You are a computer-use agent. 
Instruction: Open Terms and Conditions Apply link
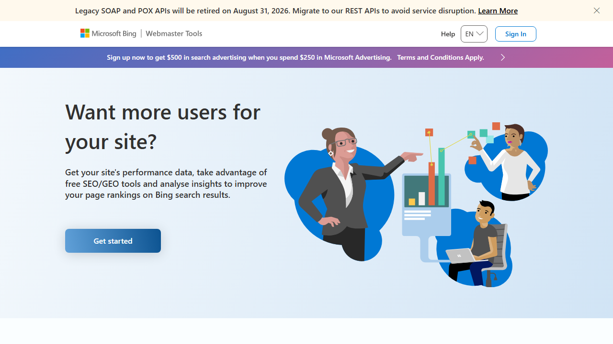point(441,57)
